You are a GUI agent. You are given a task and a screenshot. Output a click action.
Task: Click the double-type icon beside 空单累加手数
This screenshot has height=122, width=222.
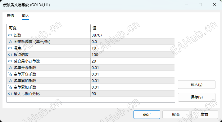pyautogui.click(x=10, y=87)
